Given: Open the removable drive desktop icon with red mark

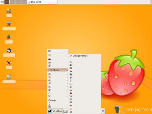Looking at the screenshot, I should (9, 24).
